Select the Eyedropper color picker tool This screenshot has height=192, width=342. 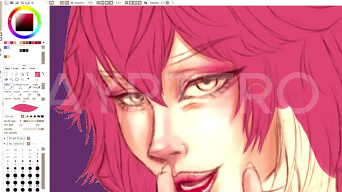pos(28,79)
